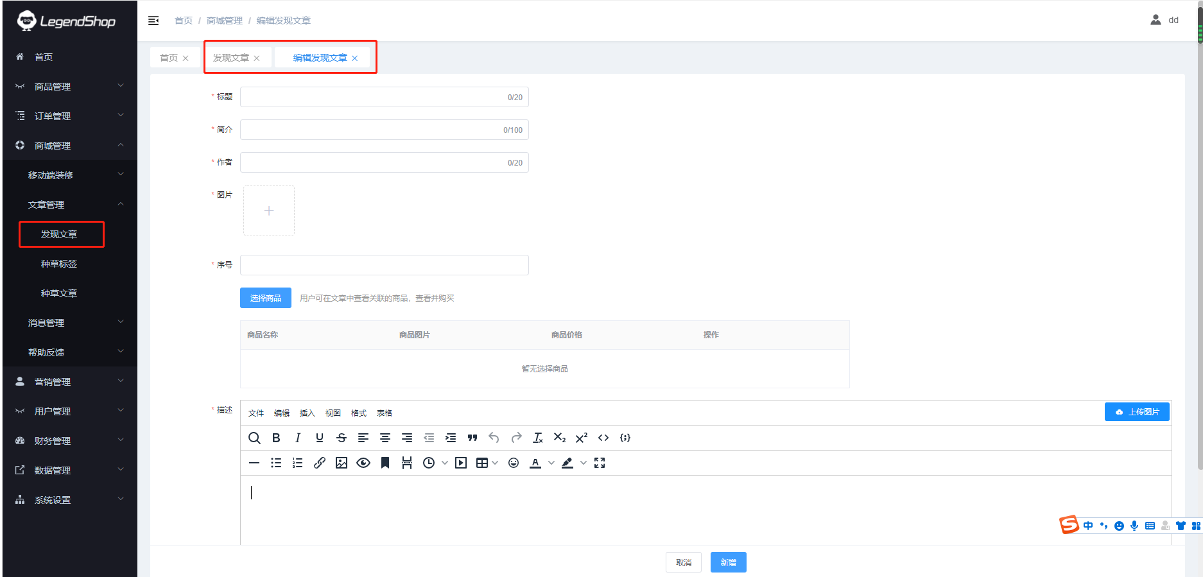Click the insert link icon
1203x577 pixels.
(x=320, y=463)
